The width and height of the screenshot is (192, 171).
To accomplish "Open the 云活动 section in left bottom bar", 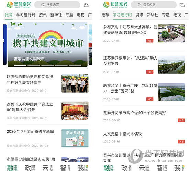I will tap(47, 168).
